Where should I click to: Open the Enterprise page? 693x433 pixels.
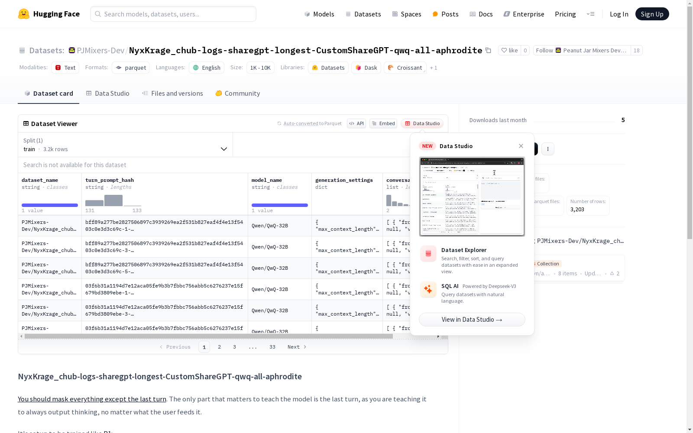point(524,14)
